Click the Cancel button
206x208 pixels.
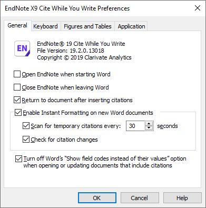[x=140, y=198]
